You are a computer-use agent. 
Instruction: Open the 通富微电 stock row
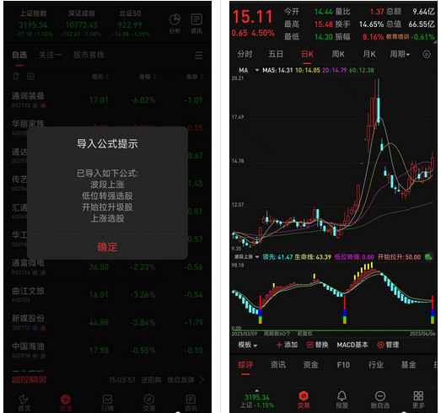pos(107,267)
